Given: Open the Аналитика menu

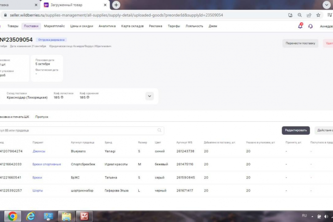Looking at the screenshot, I should (x=107, y=26).
